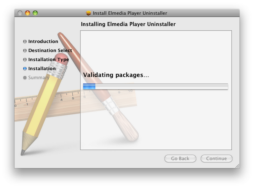The height and width of the screenshot is (188, 254).
Task: Click the greyed Summary step bullet
Action: 25,78
